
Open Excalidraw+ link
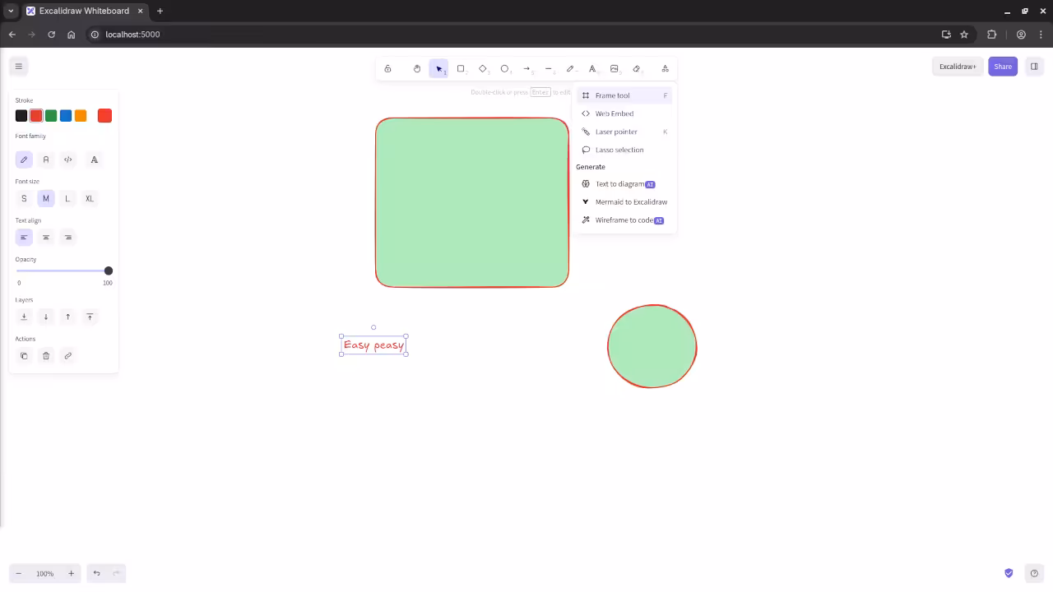tap(957, 66)
